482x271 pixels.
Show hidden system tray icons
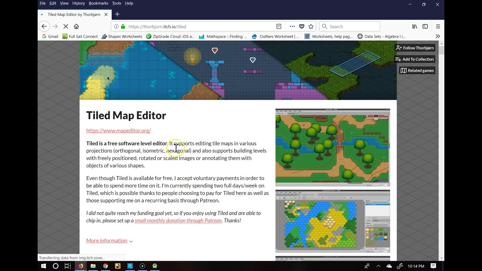[378, 266]
